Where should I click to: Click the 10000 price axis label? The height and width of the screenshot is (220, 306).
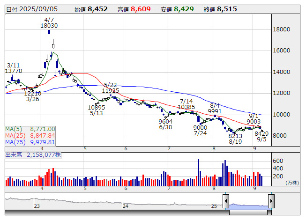[x=282, y=115]
